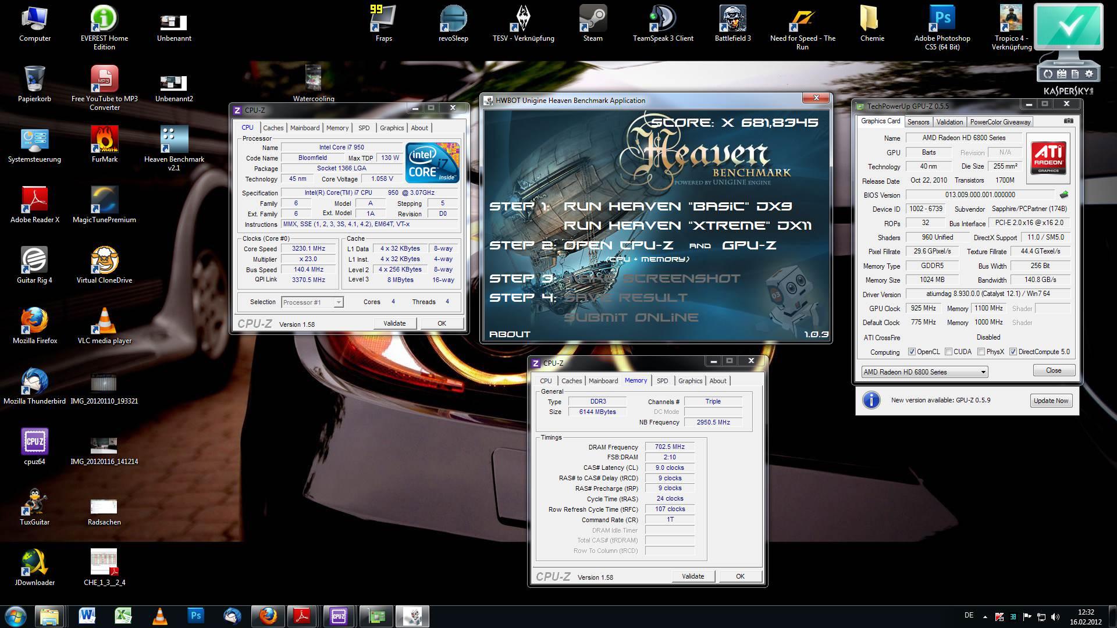
Task: Click Update Now in GPU-Z
Action: pyautogui.click(x=1051, y=401)
